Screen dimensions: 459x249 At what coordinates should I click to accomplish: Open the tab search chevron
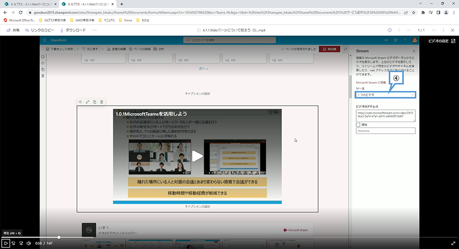pyautogui.click(x=420, y=4)
